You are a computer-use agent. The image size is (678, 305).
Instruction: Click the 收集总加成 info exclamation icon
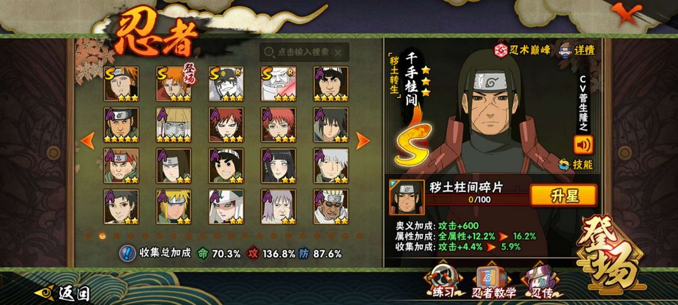coord(127,253)
